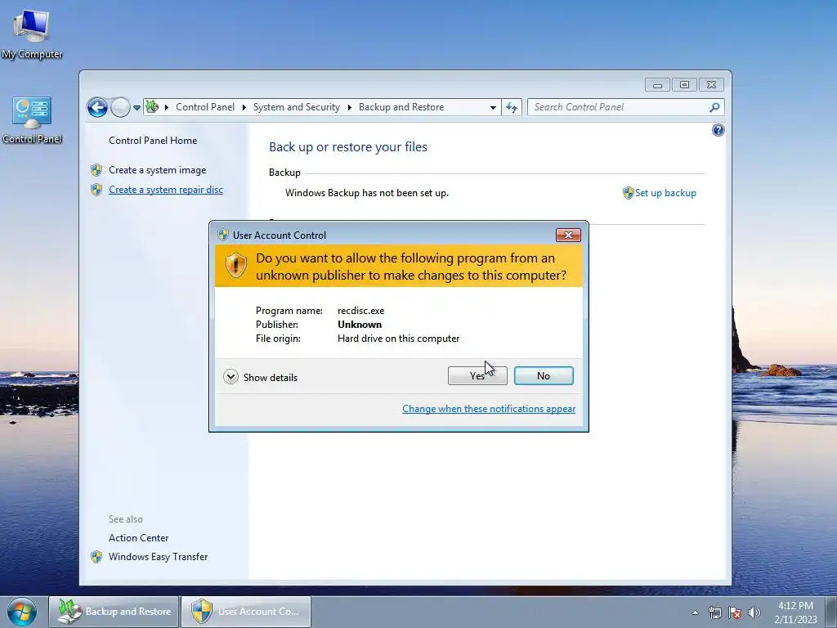Click the search magnifier icon
The image size is (837, 628).
coord(714,107)
